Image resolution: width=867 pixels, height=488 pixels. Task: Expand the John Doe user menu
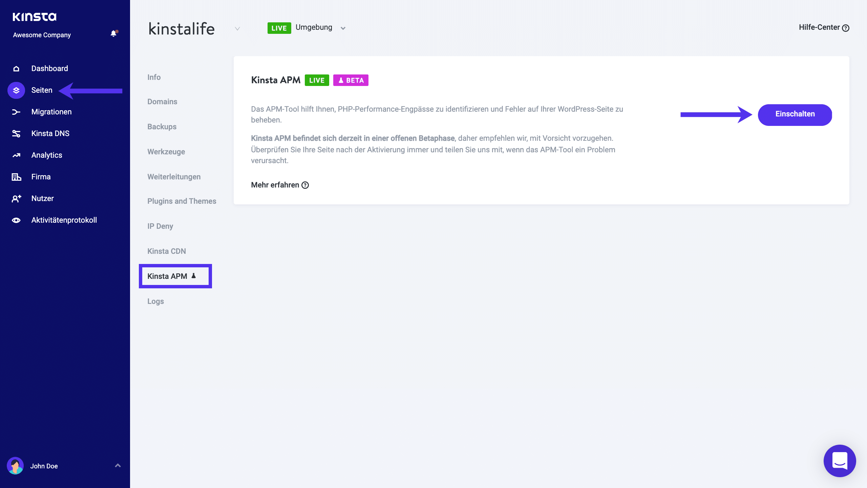click(x=117, y=465)
